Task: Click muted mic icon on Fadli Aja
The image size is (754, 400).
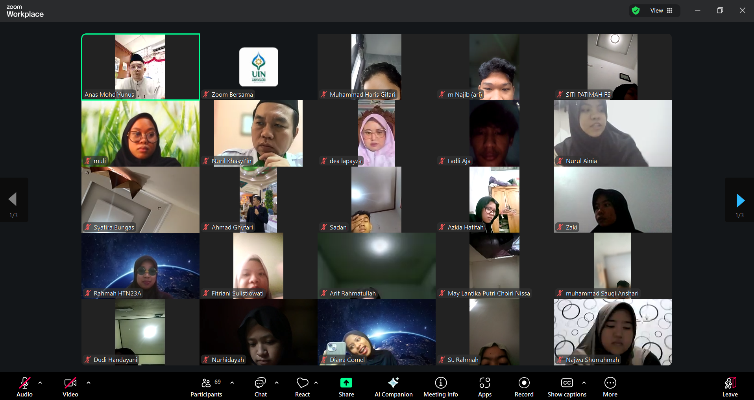Action: point(442,161)
